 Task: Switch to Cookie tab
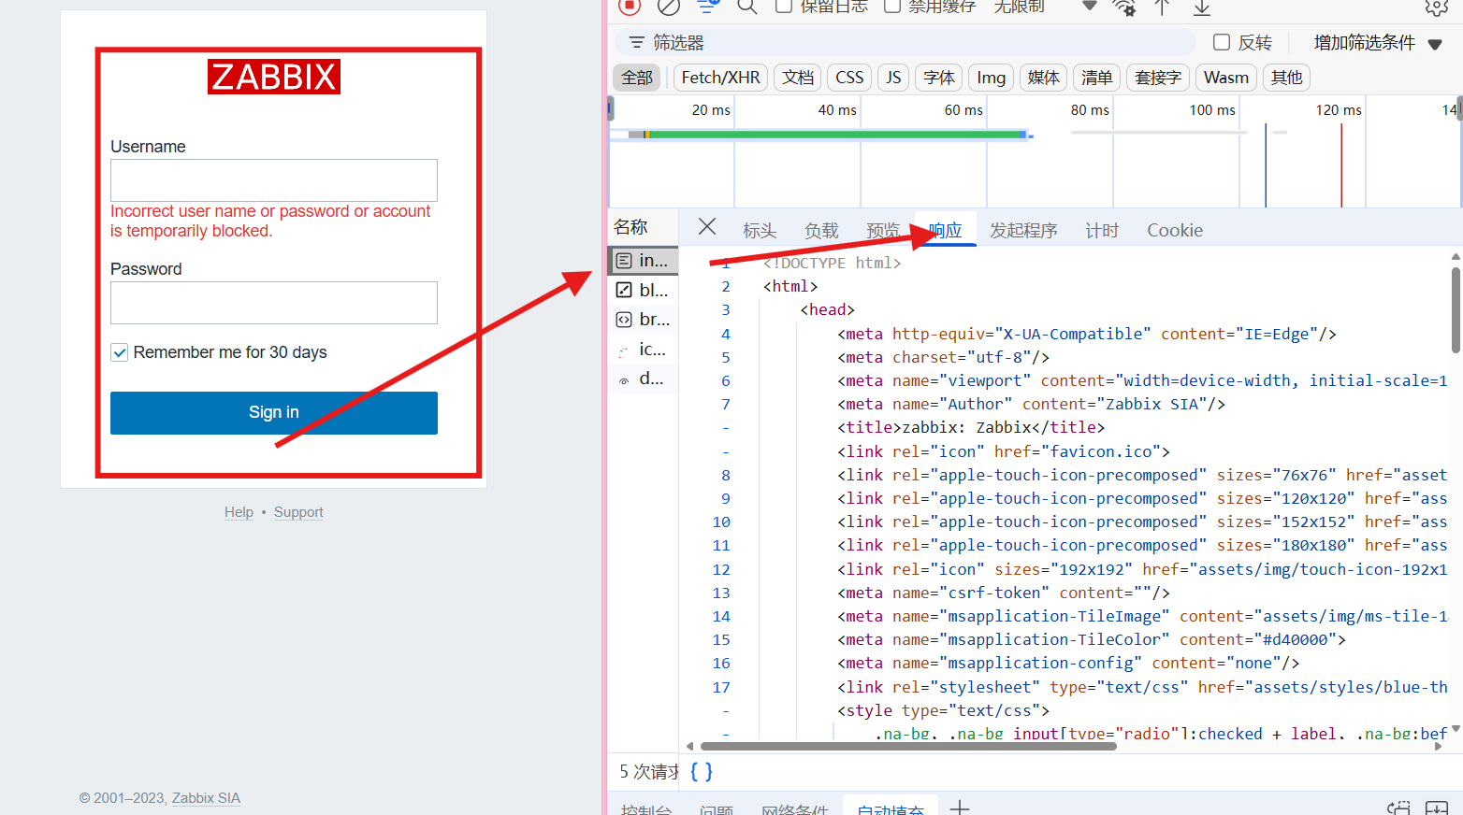1175,230
